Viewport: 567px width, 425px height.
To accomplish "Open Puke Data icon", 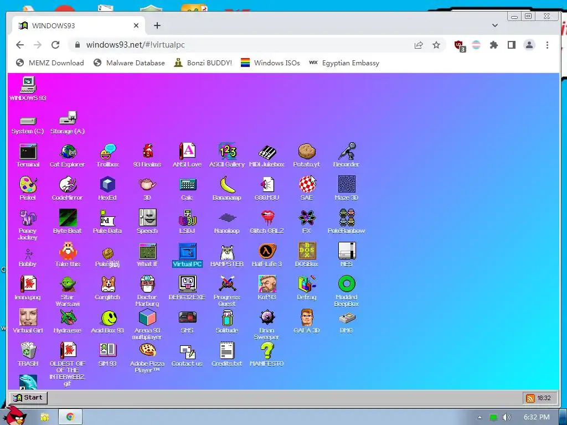I will 107,221.
